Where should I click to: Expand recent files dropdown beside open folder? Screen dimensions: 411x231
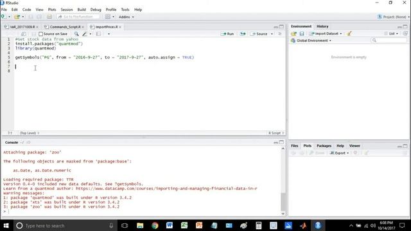(23, 17)
